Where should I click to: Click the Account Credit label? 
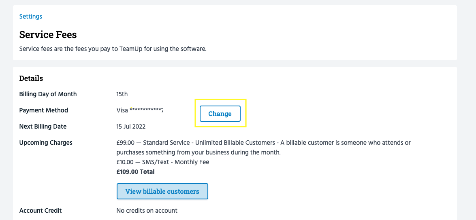41,211
